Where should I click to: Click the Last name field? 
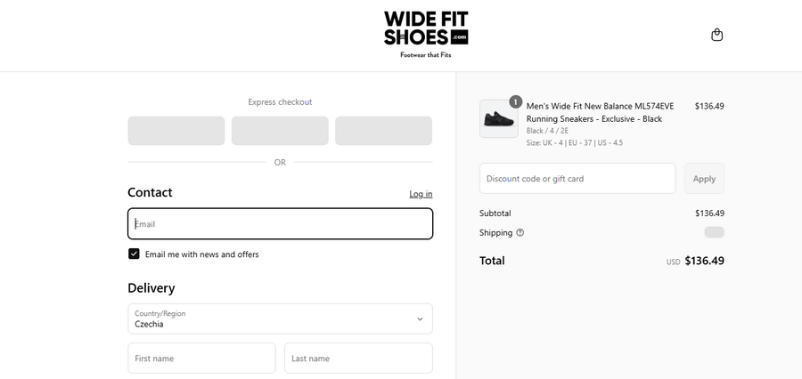click(358, 359)
